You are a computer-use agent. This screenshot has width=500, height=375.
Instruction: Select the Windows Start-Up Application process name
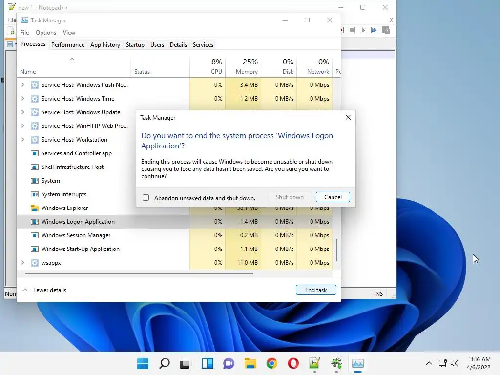click(81, 249)
